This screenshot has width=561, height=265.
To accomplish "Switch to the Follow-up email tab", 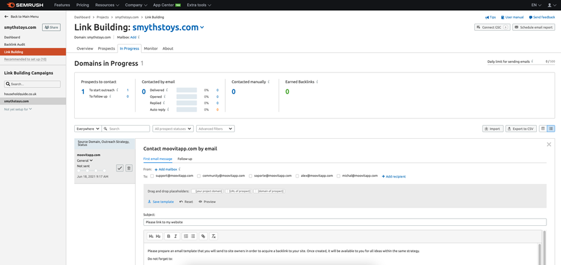I will coord(185,159).
